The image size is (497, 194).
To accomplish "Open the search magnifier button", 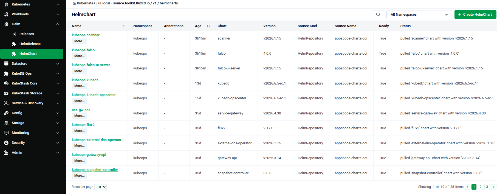I will coord(378,15).
